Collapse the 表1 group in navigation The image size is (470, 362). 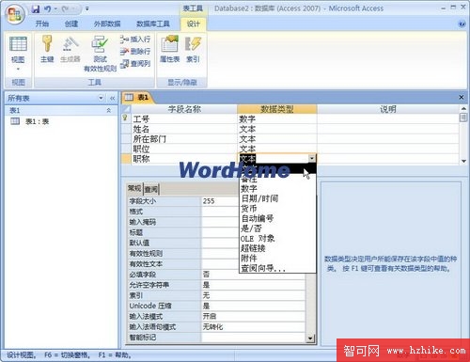pos(109,110)
